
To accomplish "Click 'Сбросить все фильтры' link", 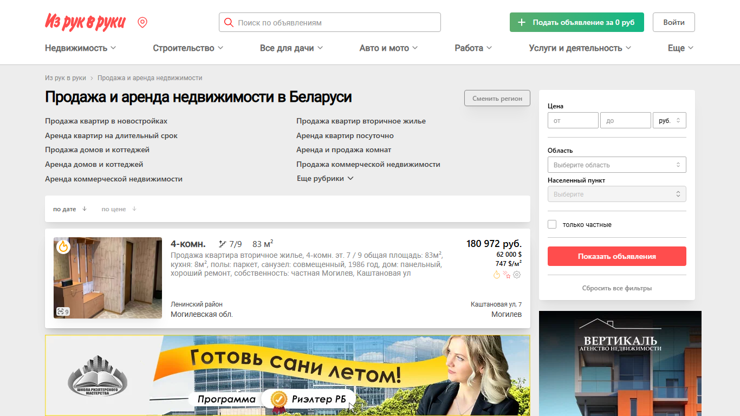I will [617, 288].
